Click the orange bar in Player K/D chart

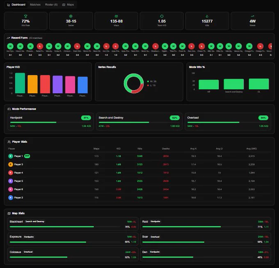32,84
